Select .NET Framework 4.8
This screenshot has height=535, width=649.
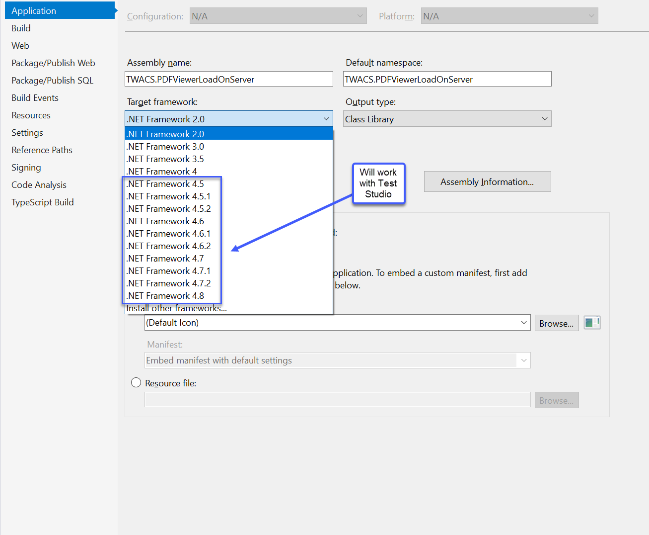click(229, 295)
